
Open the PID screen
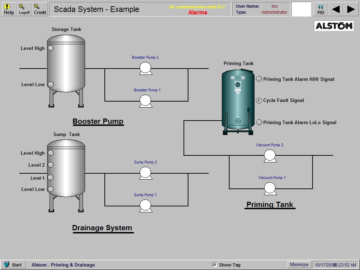tap(321, 9)
